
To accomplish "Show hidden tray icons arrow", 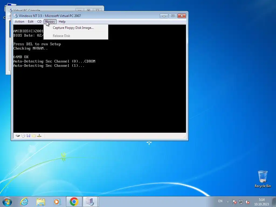I will point(228,202).
